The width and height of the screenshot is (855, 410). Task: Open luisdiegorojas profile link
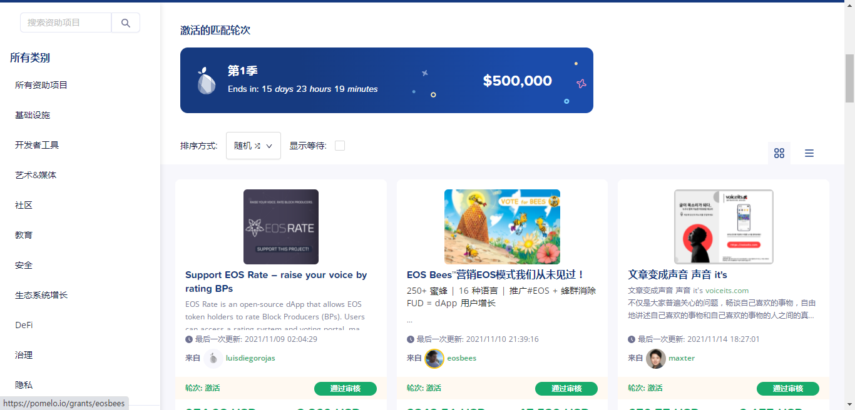click(250, 358)
